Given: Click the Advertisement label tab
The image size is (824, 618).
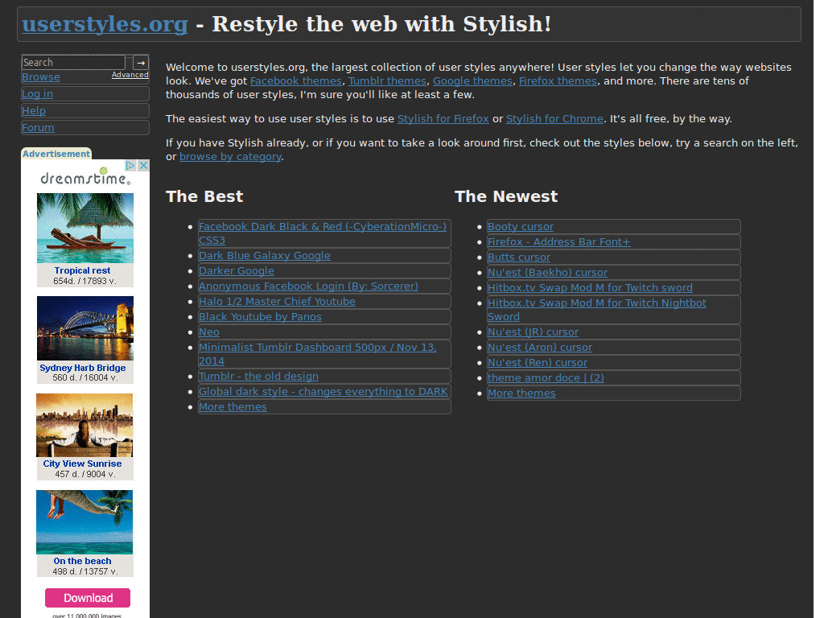Looking at the screenshot, I should (56, 154).
